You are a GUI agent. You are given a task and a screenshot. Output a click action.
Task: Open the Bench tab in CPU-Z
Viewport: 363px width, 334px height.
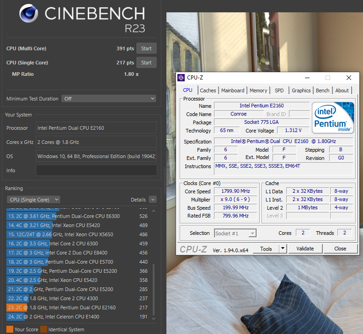pos(322,90)
